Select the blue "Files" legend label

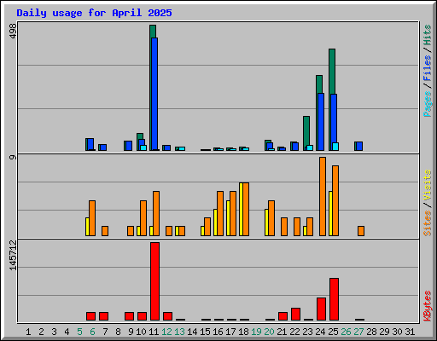tap(428, 68)
